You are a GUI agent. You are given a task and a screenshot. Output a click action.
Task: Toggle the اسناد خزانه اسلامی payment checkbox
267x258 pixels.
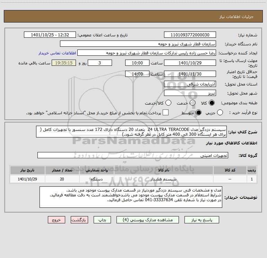click(x=165, y=113)
